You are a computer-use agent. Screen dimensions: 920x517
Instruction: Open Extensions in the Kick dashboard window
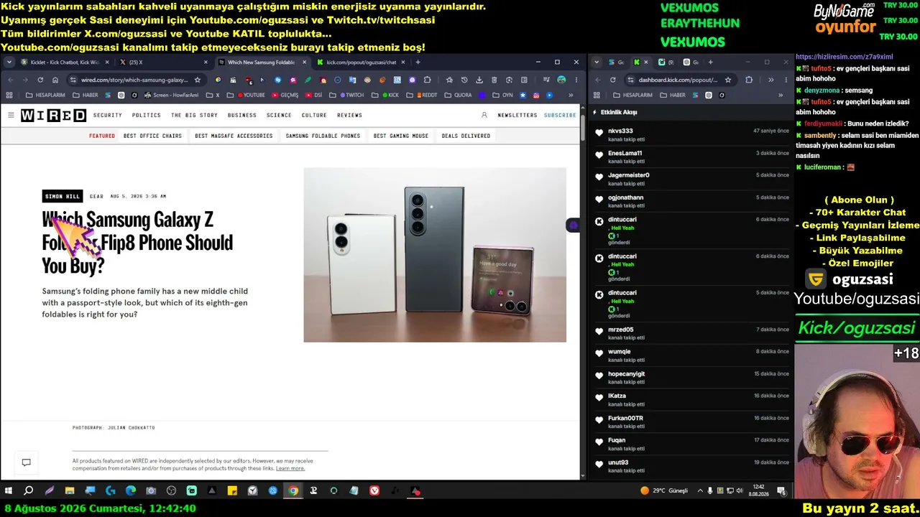[749, 80]
